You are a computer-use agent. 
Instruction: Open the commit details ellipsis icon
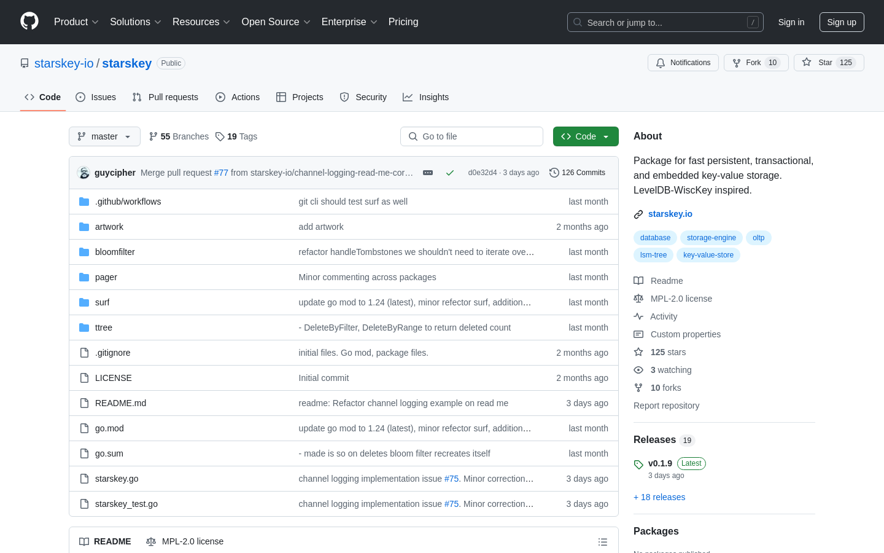428,173
